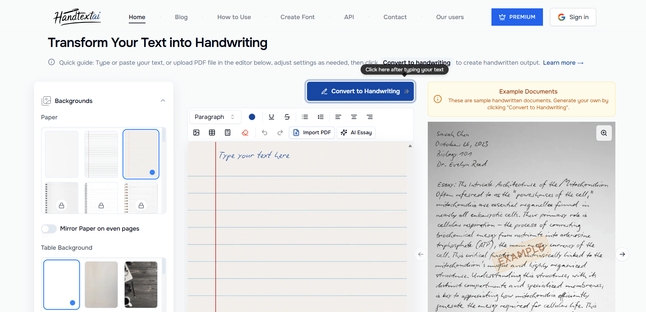Go to the How to Use page

coord(234,17)
